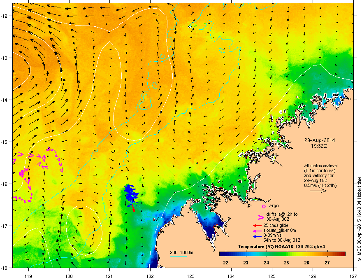This screenshot has width=362, height=280.
Task: Click the latitude axis label -13
Action: pos(4,58)
